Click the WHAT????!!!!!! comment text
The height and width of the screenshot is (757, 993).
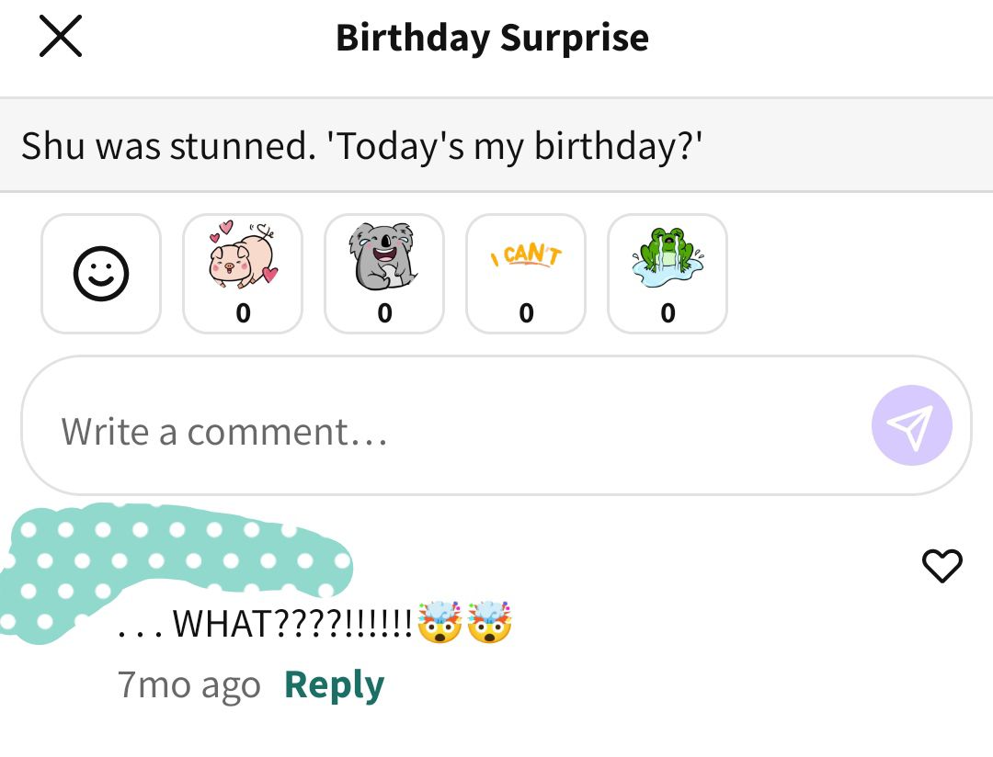266,624
